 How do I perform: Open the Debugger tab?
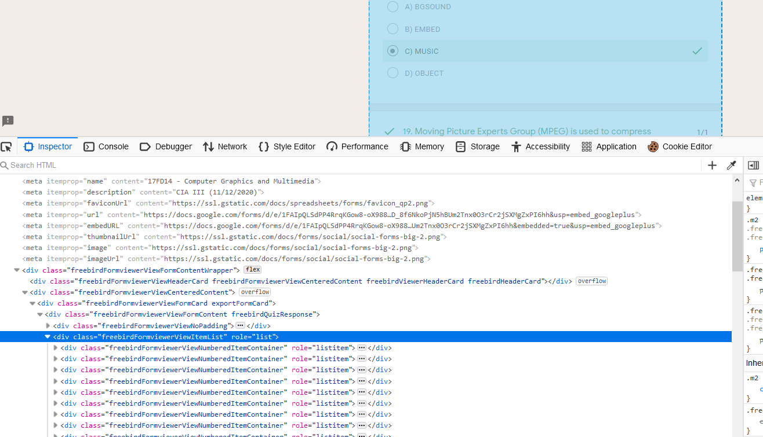coord(166,146)
